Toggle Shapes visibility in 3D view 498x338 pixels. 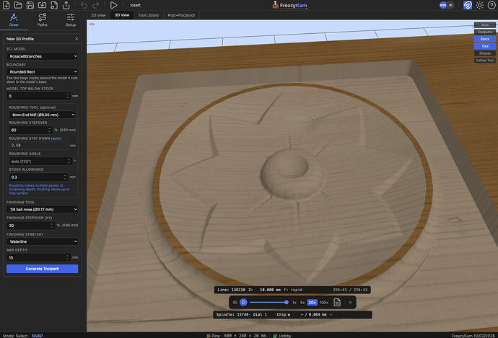coord(485,53)
